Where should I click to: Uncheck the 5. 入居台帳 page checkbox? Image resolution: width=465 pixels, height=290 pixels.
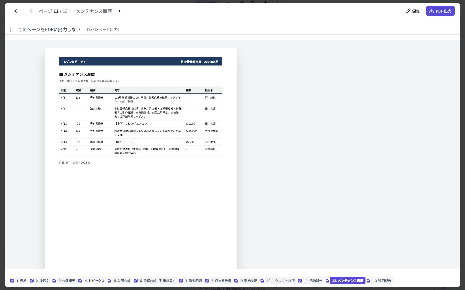click(109, 281)
